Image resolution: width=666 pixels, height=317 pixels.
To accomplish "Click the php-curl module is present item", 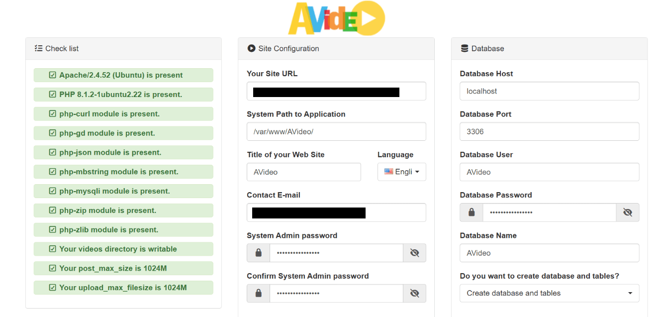I will [x=123, y=114].
